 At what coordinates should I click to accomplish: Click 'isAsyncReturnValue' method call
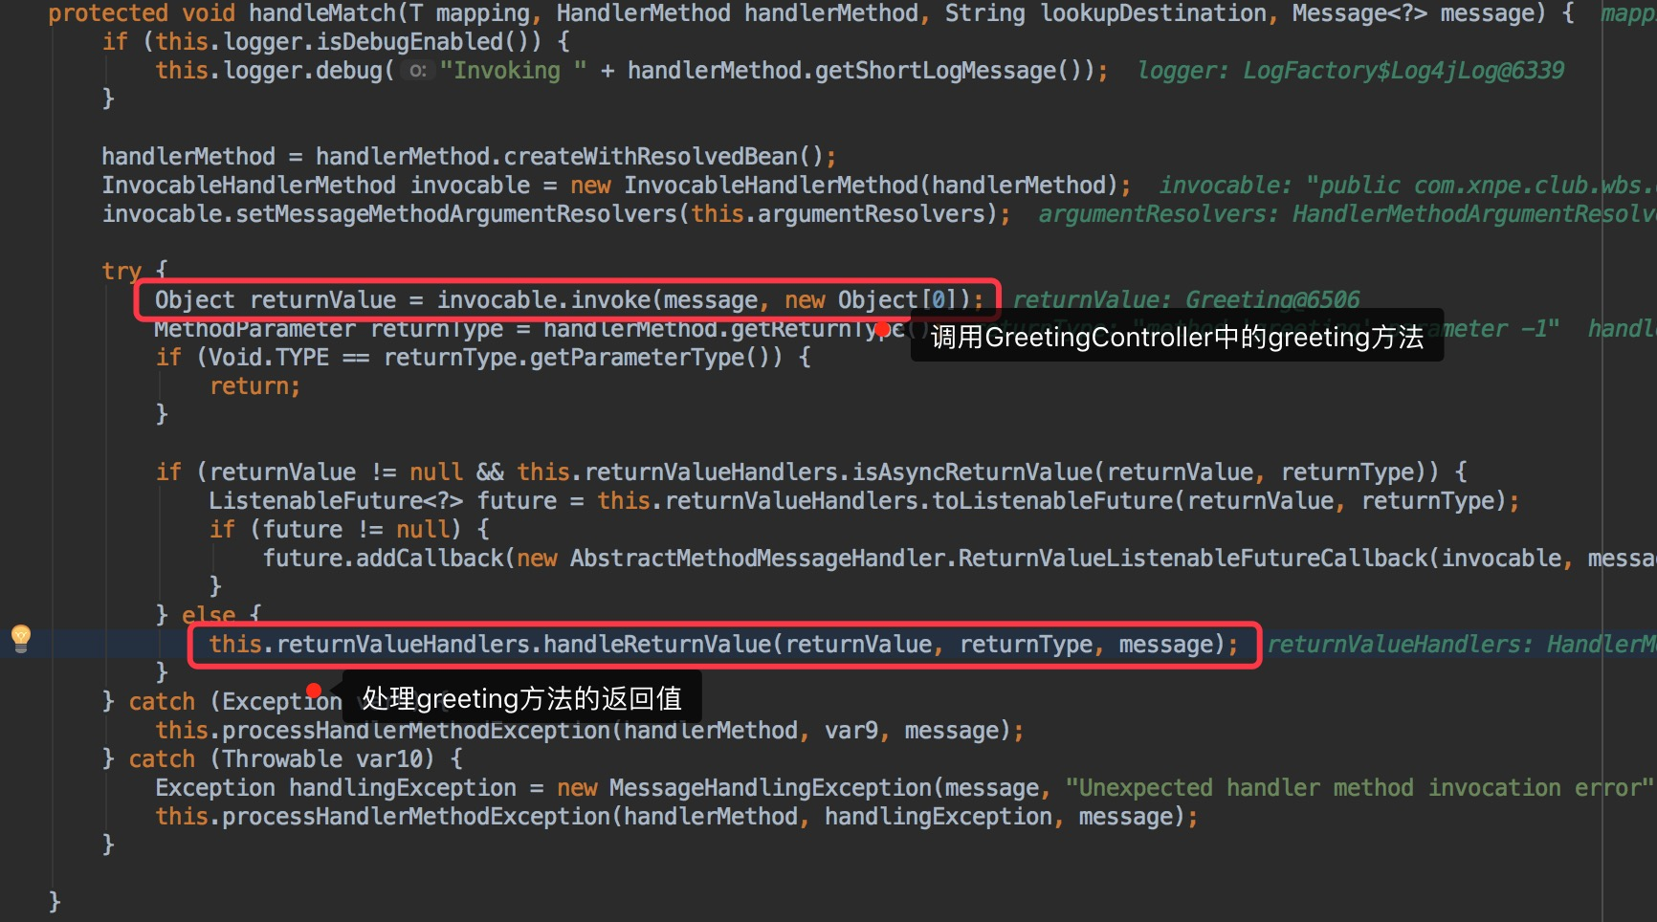(x=972, y=472)
